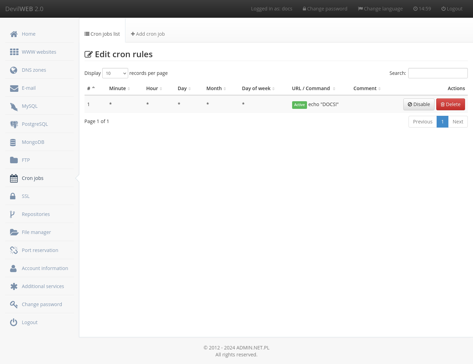Open the Port reservation section
Viewport: 473px width, 364px height.
40,250
